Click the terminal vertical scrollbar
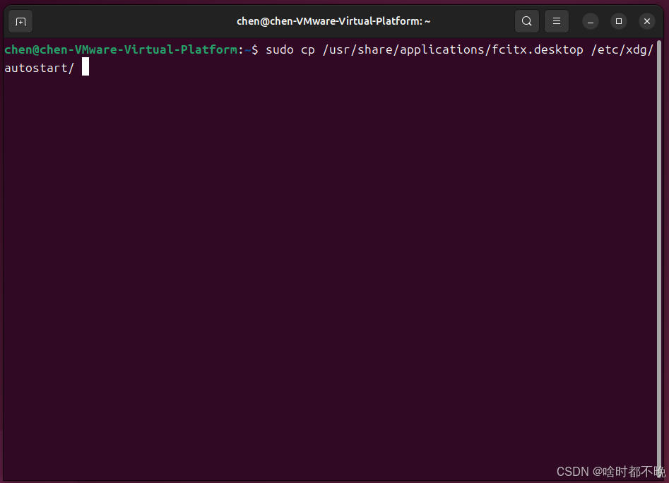This screenshot has width=669, height=483. pyautogui.click(x=659, y=256)
